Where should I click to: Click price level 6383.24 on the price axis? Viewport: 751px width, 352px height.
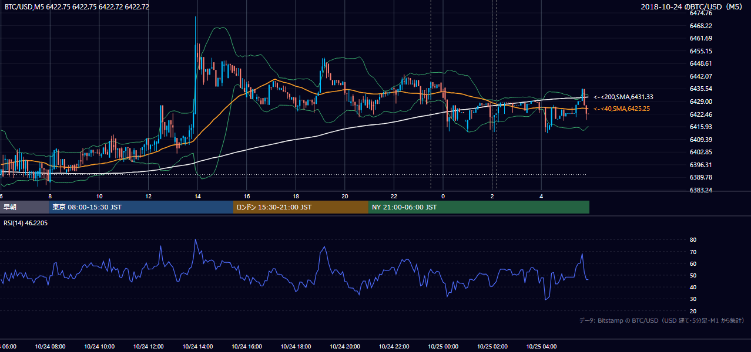700,190
